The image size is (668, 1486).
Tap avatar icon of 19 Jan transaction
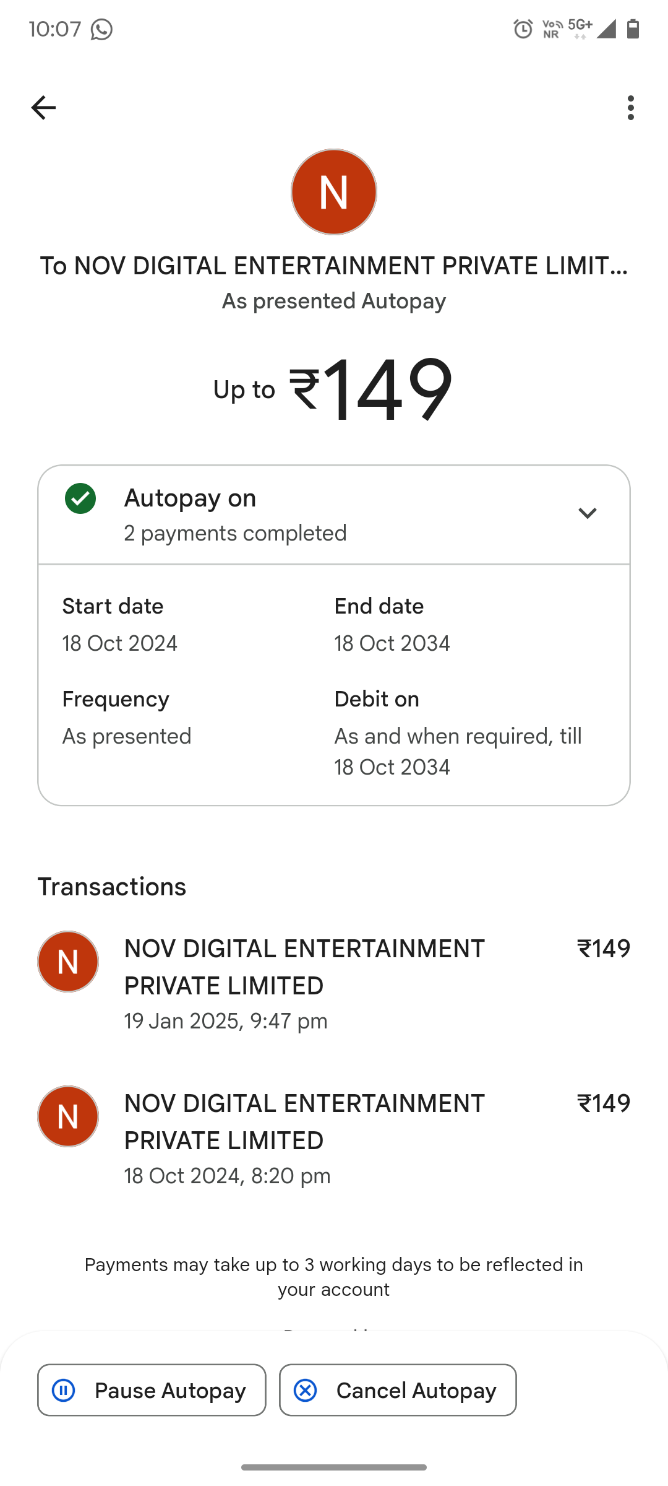pos(68,962)
